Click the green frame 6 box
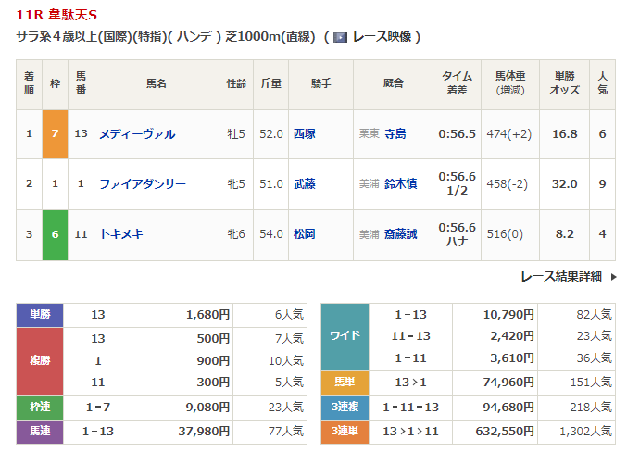627x452 pixels. [55, 234]
